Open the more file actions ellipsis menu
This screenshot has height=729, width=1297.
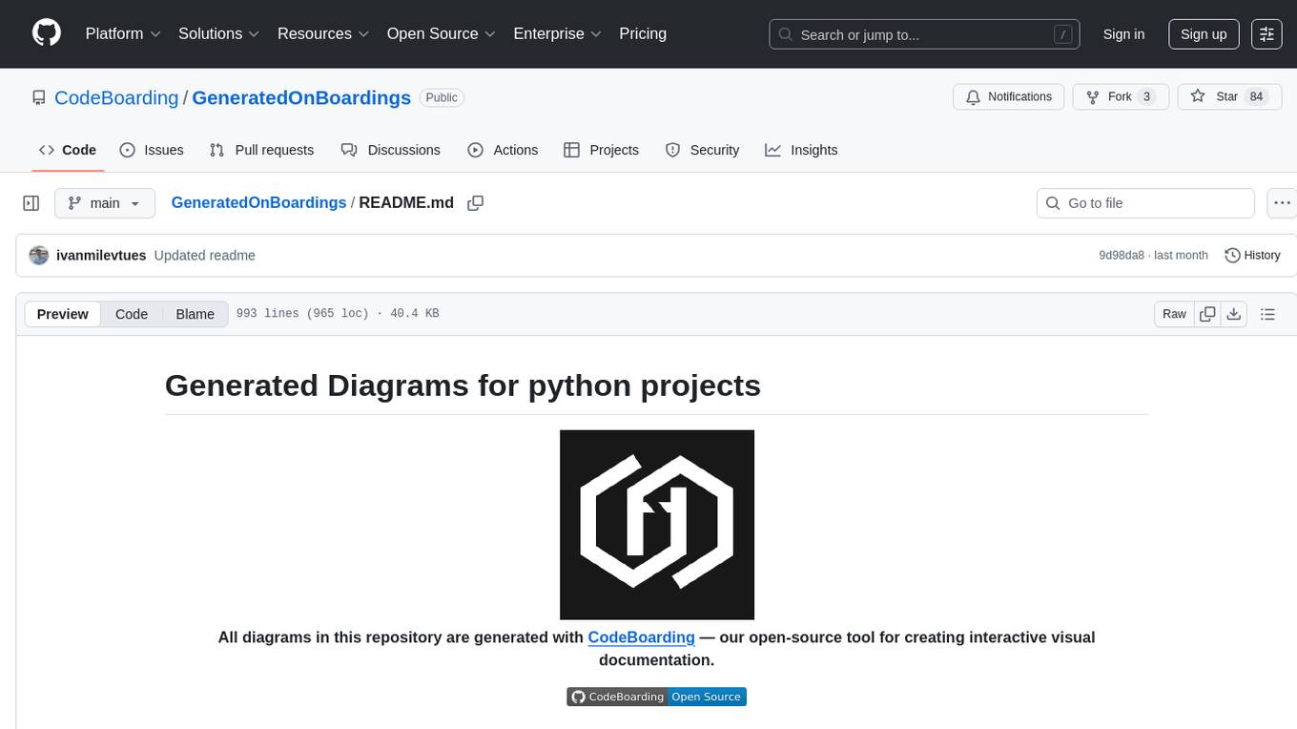(1282, 203)
